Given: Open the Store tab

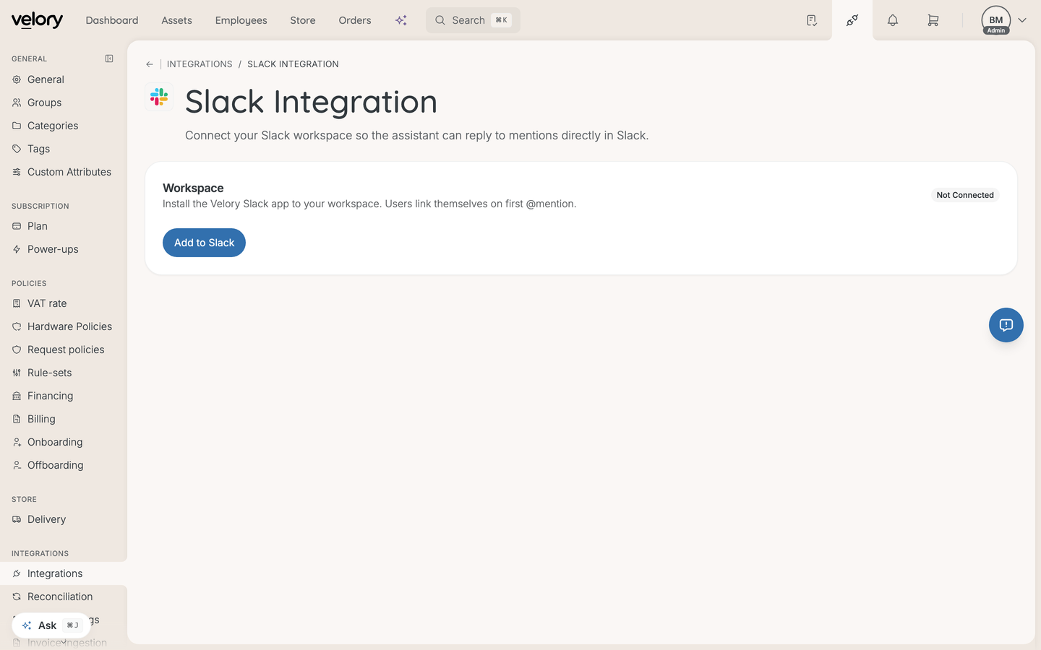Looking at the screenshot, I should [303, 20].
